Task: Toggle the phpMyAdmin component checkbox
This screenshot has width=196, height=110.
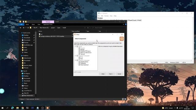Action: 79,62
